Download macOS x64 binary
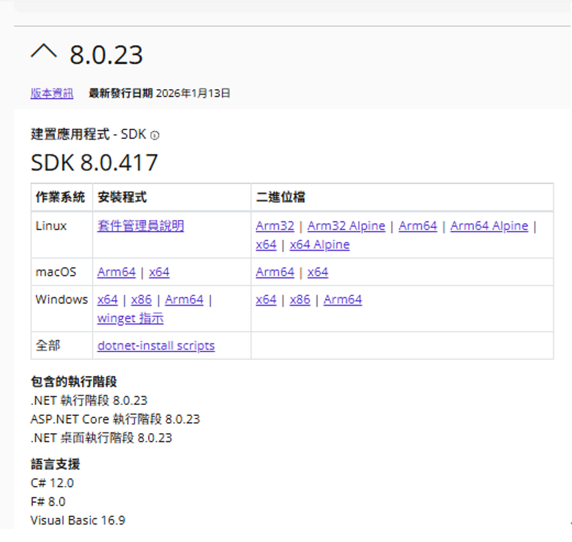This screenshot has height=542, width=572. point(318,272)
